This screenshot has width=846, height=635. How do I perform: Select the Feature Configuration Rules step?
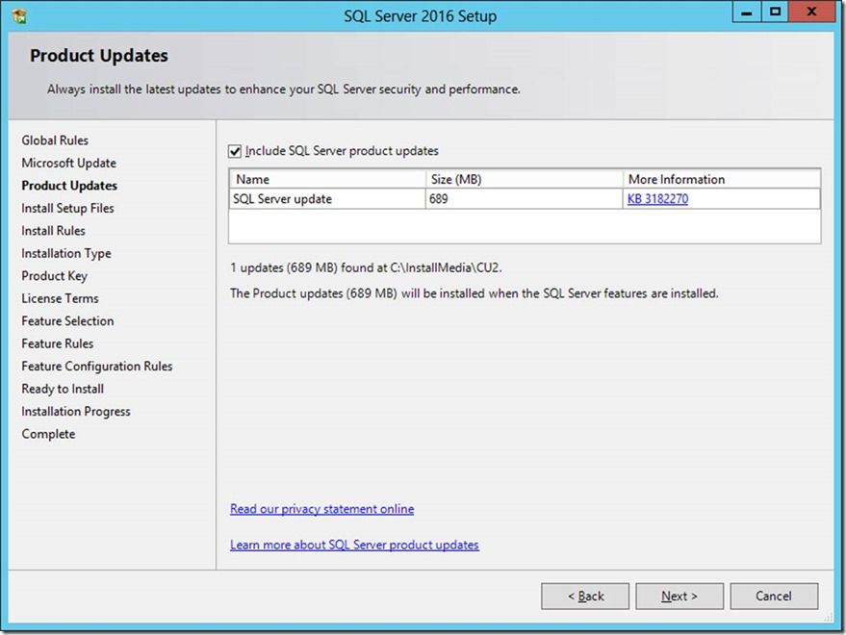(x=97, y=367)
